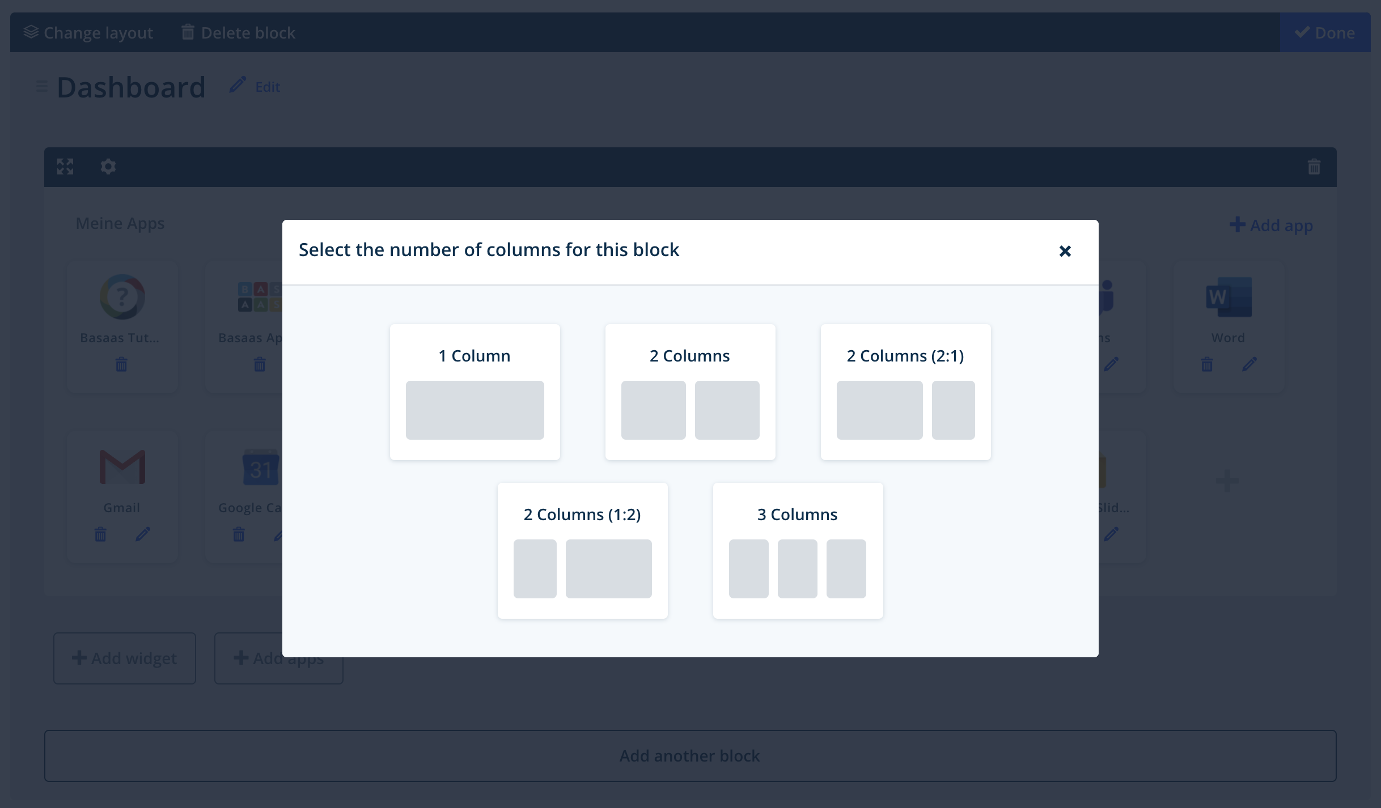Viewport: 1381px width, 808px height.
Task: Close the column selection dialog
Action: [1065, 251]
